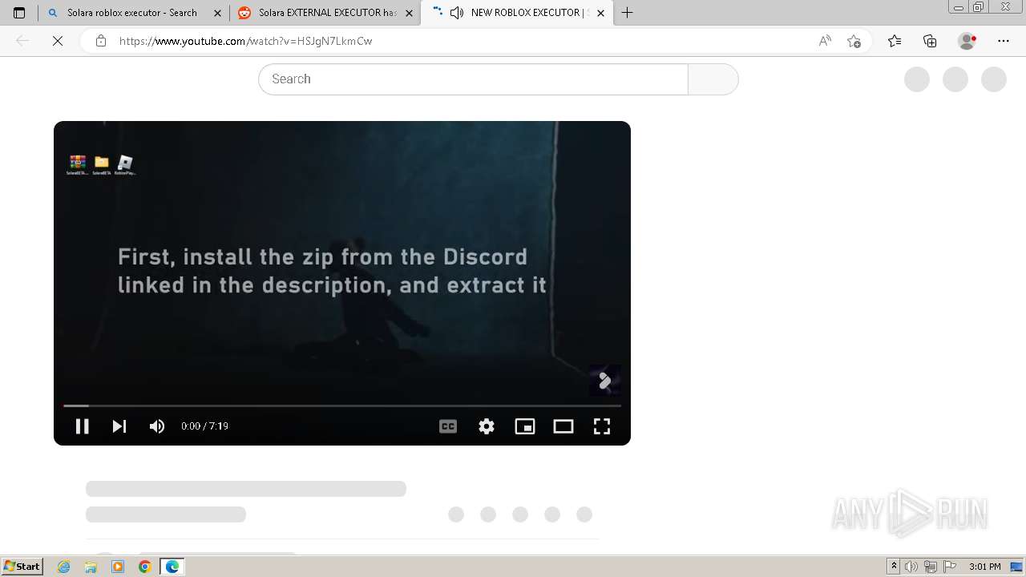Open system volume control in tray
The height and width of the screenshot is (577, 1026).
911,567
